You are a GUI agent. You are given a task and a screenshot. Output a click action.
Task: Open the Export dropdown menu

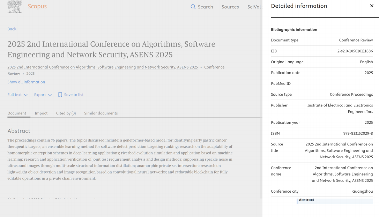[x=43, y=95]
